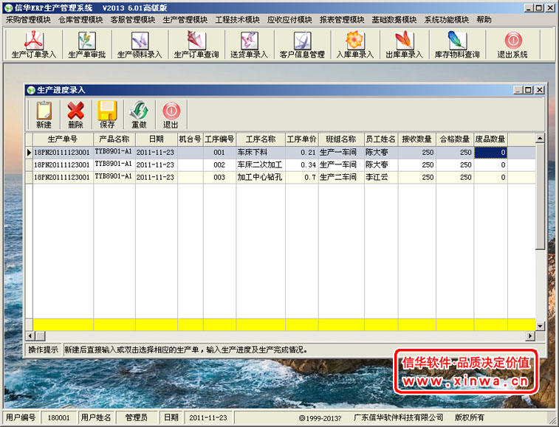Click the 保存 floppy disk icon
Screen dimensions: 559x427
point(107,114)
